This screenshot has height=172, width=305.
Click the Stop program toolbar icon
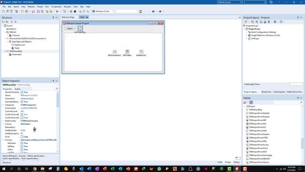pyautogui.click(x=75, y=11)
